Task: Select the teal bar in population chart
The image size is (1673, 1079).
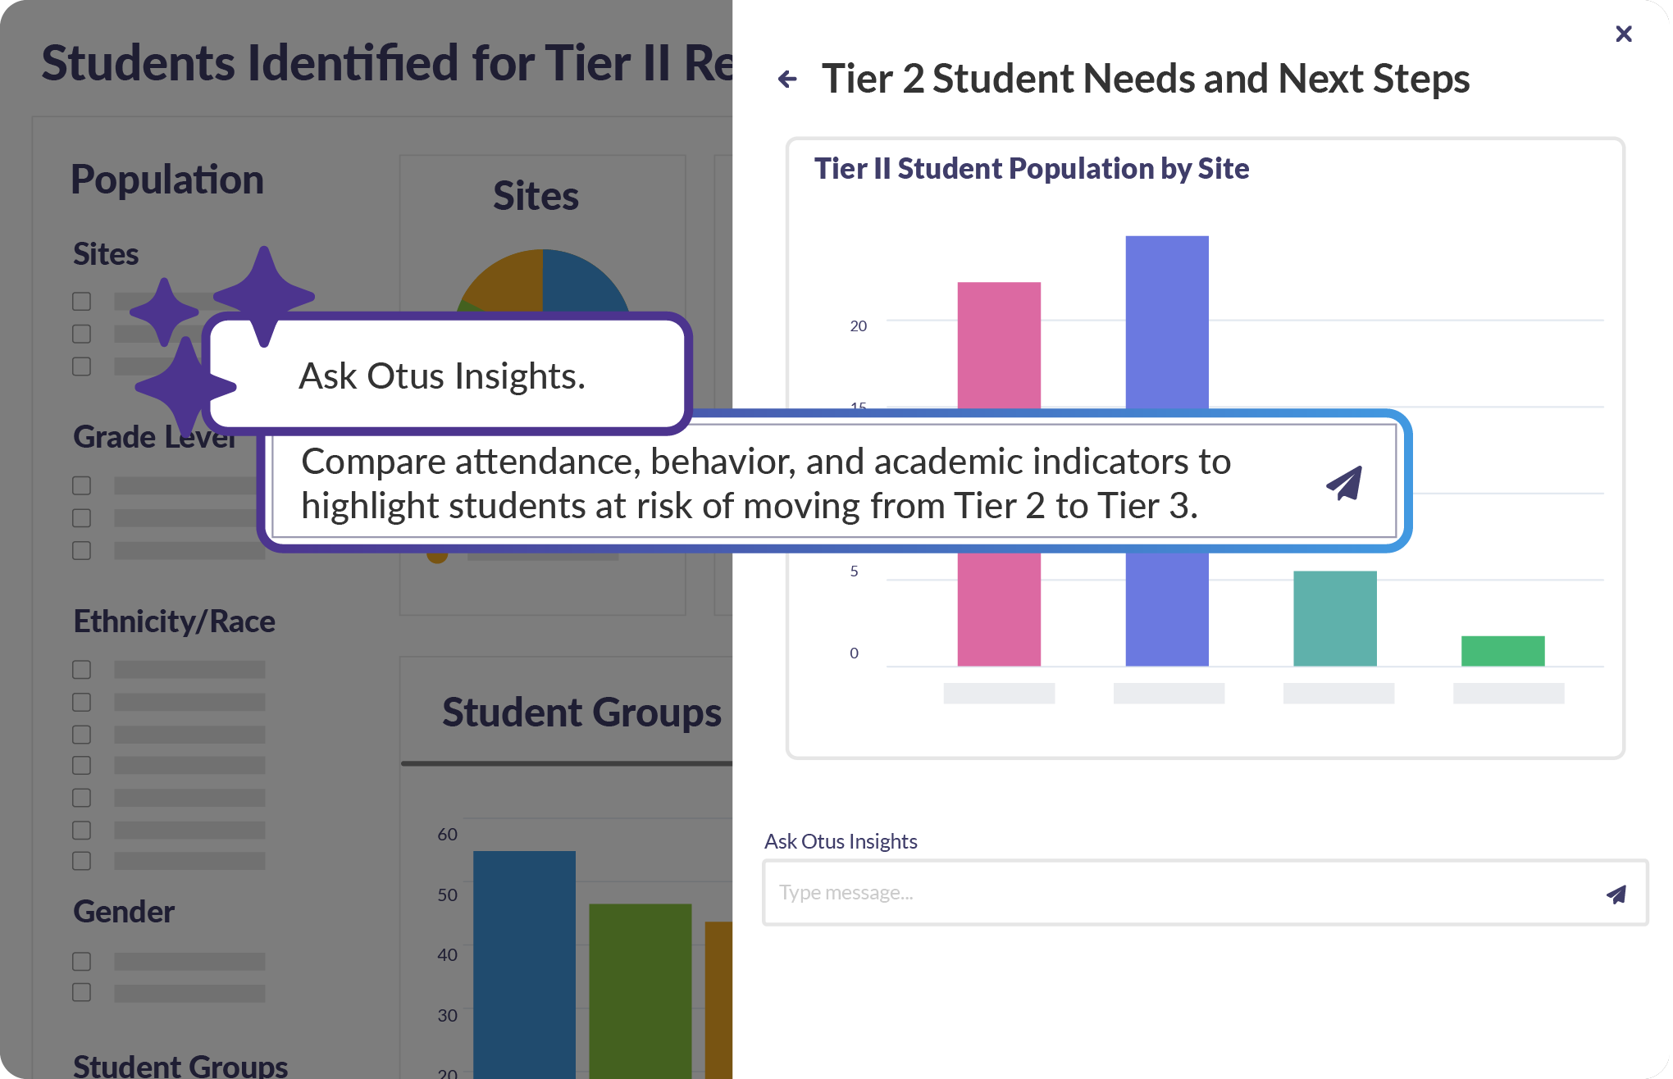Action: pyautogui.click(x=1334, y=618)
